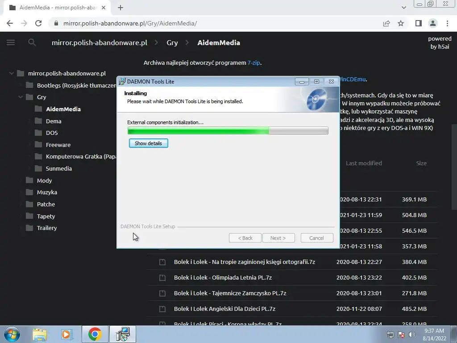Click the disabled Next button in installer
Image resolution: width=457 pixels, height=343 pixels.
(x=278, y=238)
